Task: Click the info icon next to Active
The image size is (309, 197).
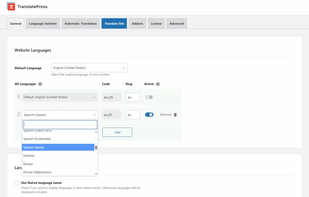Action: click(158, 84)
